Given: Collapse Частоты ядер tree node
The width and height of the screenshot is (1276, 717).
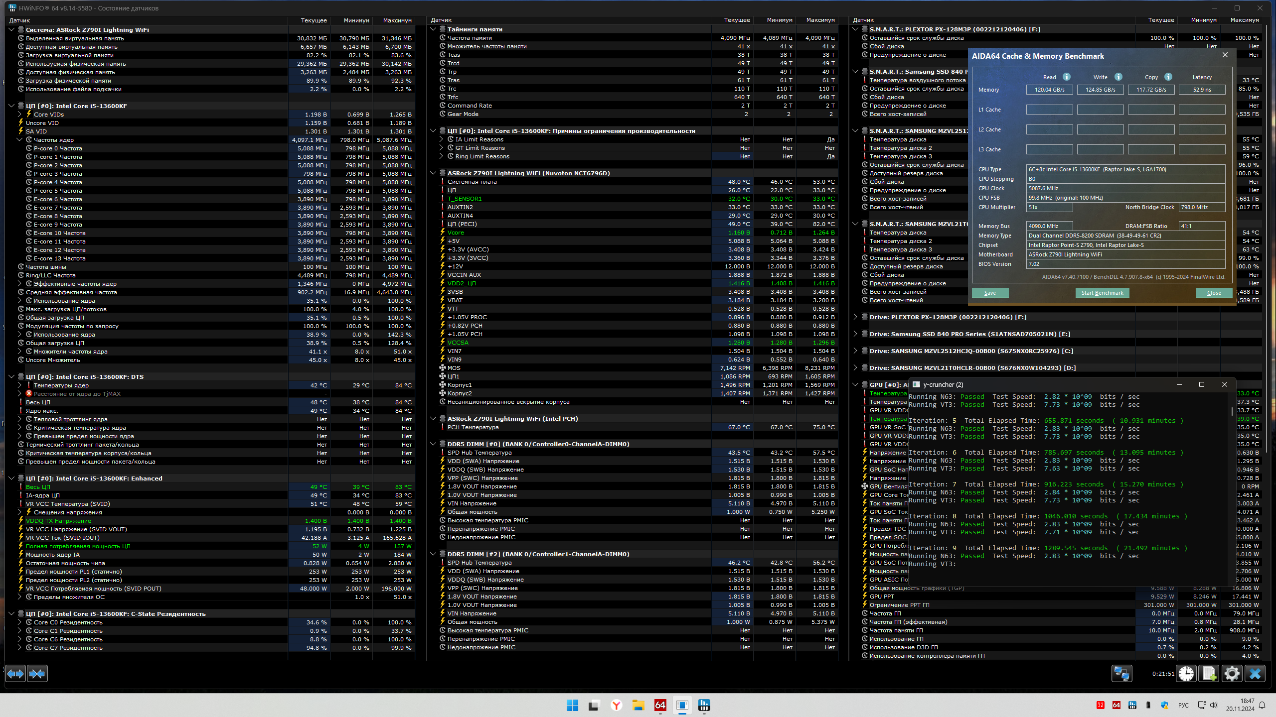Looking at the screenshot, I should click(19, 140).
